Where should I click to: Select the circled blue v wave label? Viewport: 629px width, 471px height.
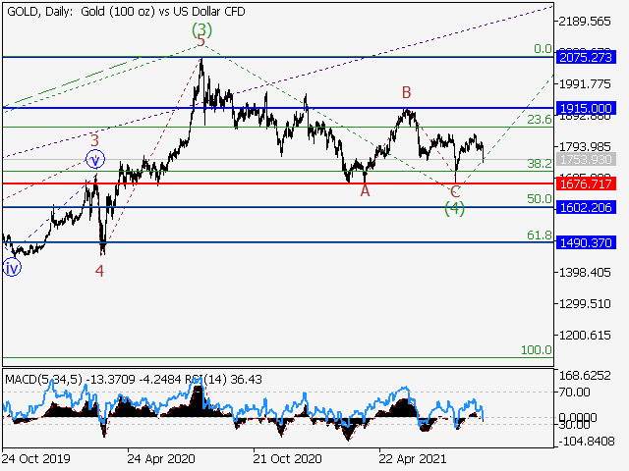click(95, 159)
